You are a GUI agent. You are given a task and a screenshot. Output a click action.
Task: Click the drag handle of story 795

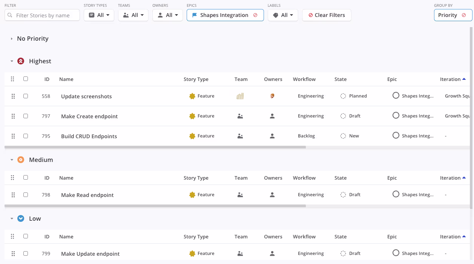[x=13, y=136]
